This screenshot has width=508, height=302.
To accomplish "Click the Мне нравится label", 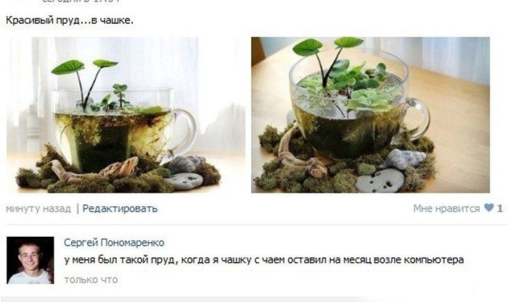I will [x=446, y=209].
